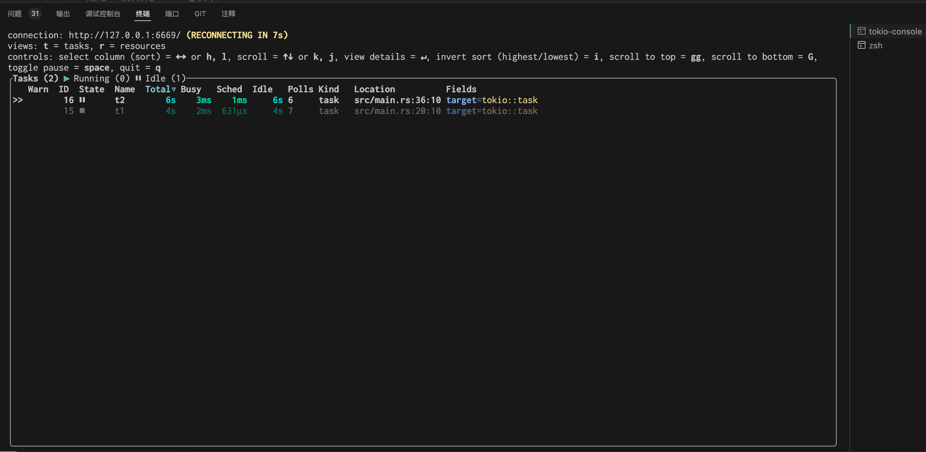Image resolution: width=926 pixels, height=452 pixels.
Task: Click target=tokio::task field in t2 row
Action: tap(492, 100)
